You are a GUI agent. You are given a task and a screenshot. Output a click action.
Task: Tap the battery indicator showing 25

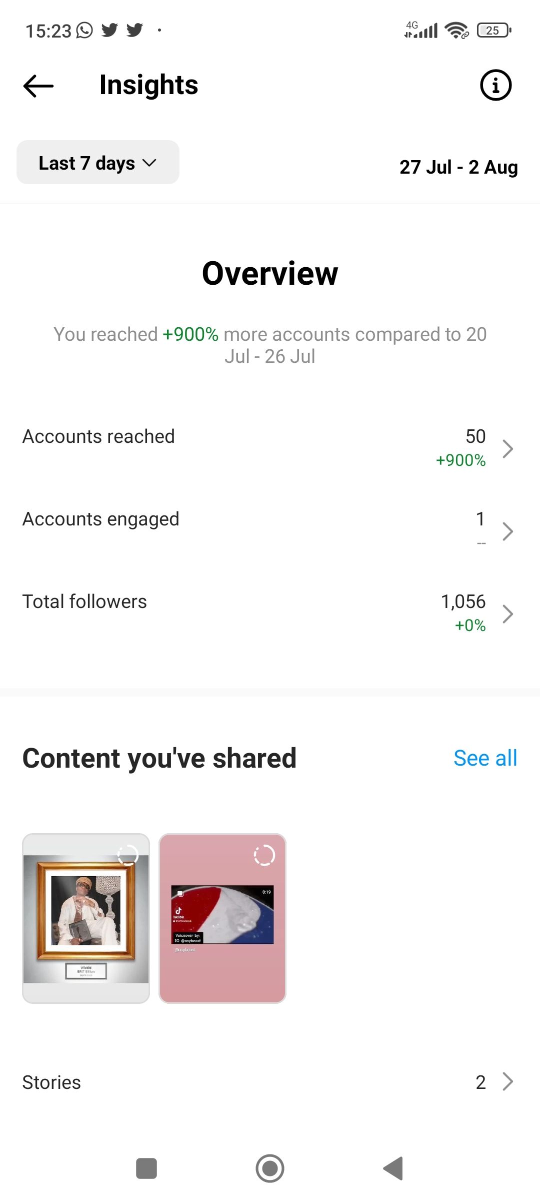pyautogui.click(x=492, y=30)
